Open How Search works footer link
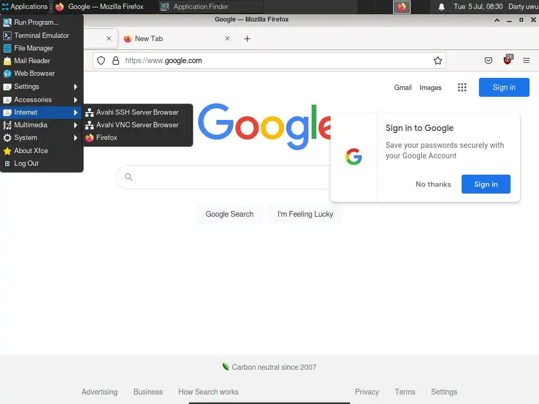Screen dimensions: 539x404 click(208, 392)
